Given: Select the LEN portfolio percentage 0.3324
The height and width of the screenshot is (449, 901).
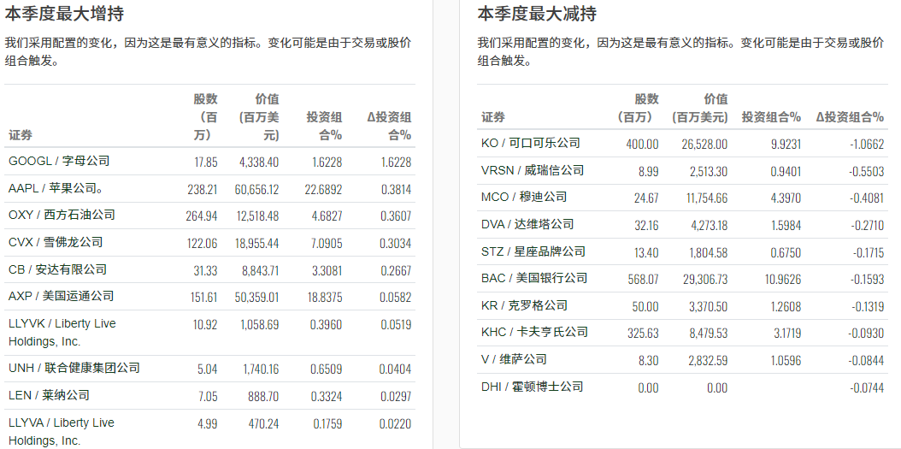Looking at the screenshot, I should (326, 396).
